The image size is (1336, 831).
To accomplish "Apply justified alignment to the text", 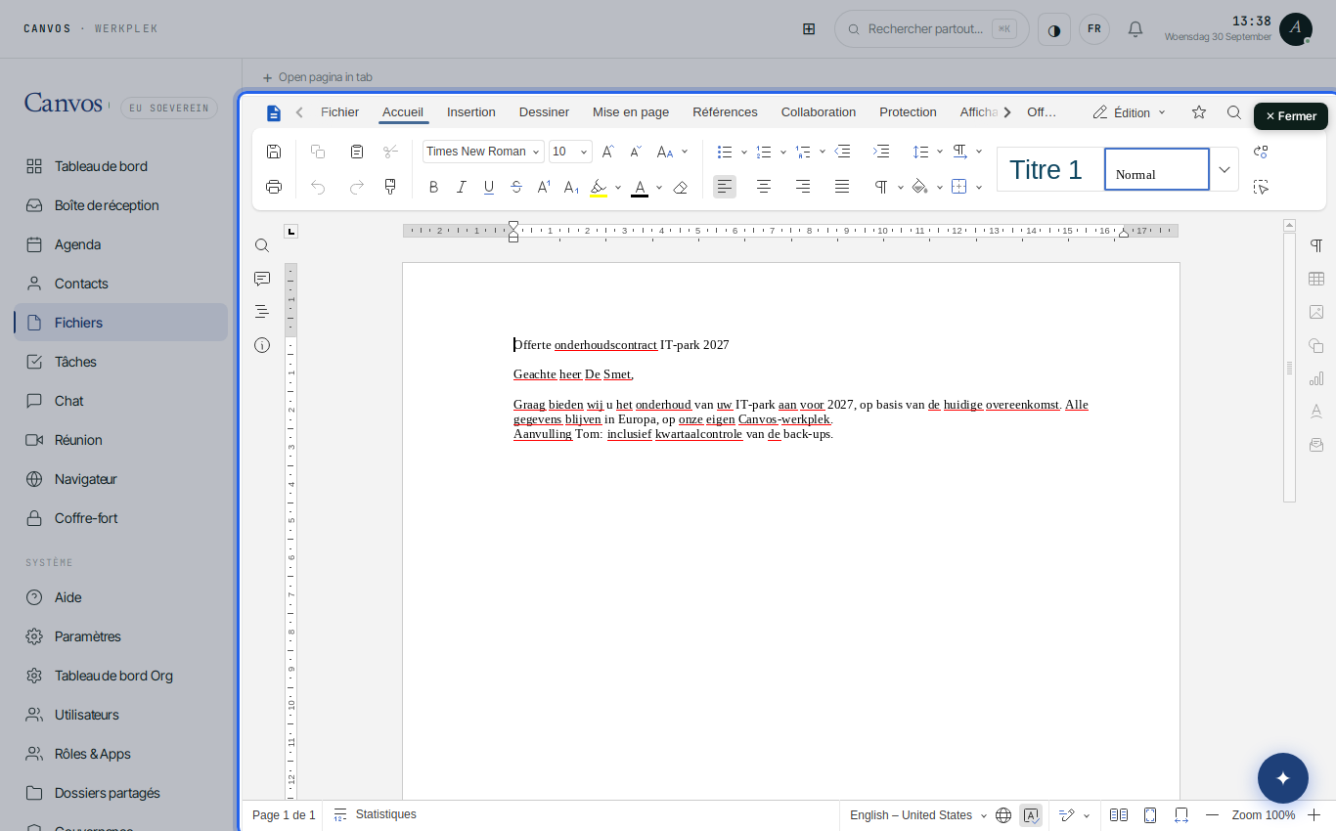I will 842,187.
